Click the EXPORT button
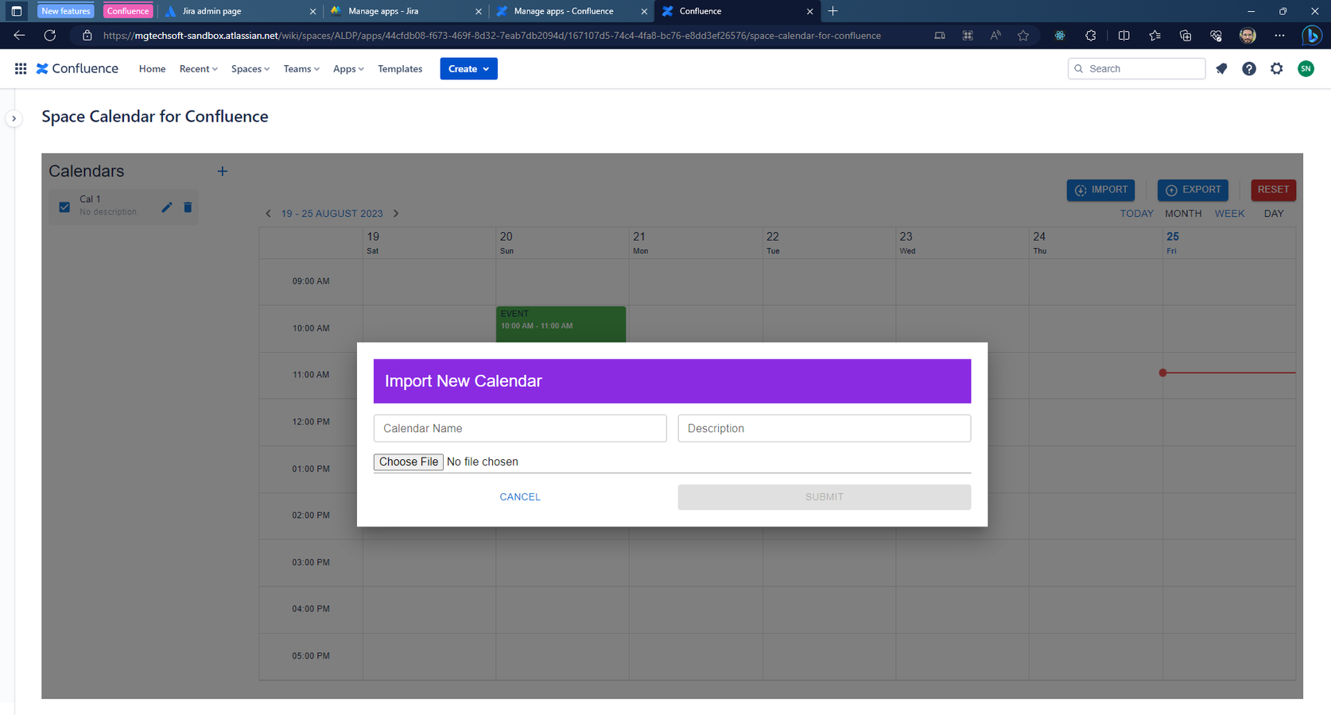The width and height of the screenshot is (1331, 715). (x=1193, y=190)
